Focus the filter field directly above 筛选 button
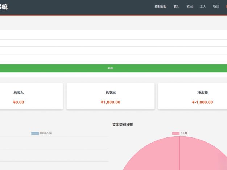The width and height of the screenshot is (227, 170). [113, 58]
